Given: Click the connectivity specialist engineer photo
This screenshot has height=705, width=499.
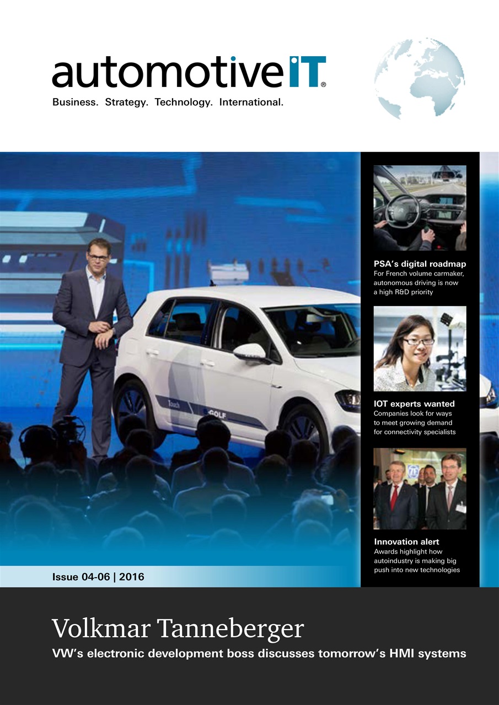Looking at the screenshot, I should [x=420, y=348].
